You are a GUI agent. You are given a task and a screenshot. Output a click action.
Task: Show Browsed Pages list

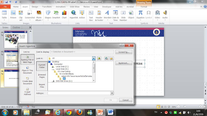pyautogui.click(x=42, y=76)
